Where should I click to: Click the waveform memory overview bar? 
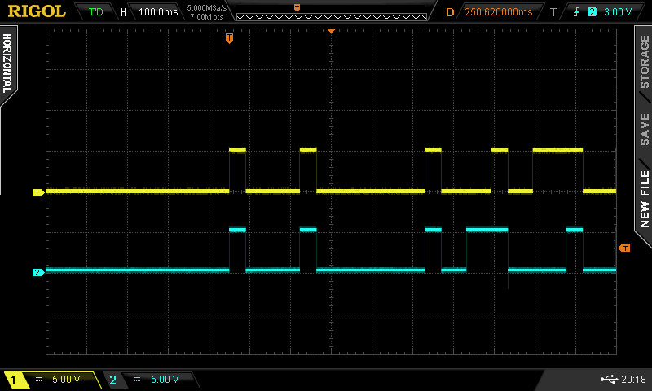tap(330, 12)
